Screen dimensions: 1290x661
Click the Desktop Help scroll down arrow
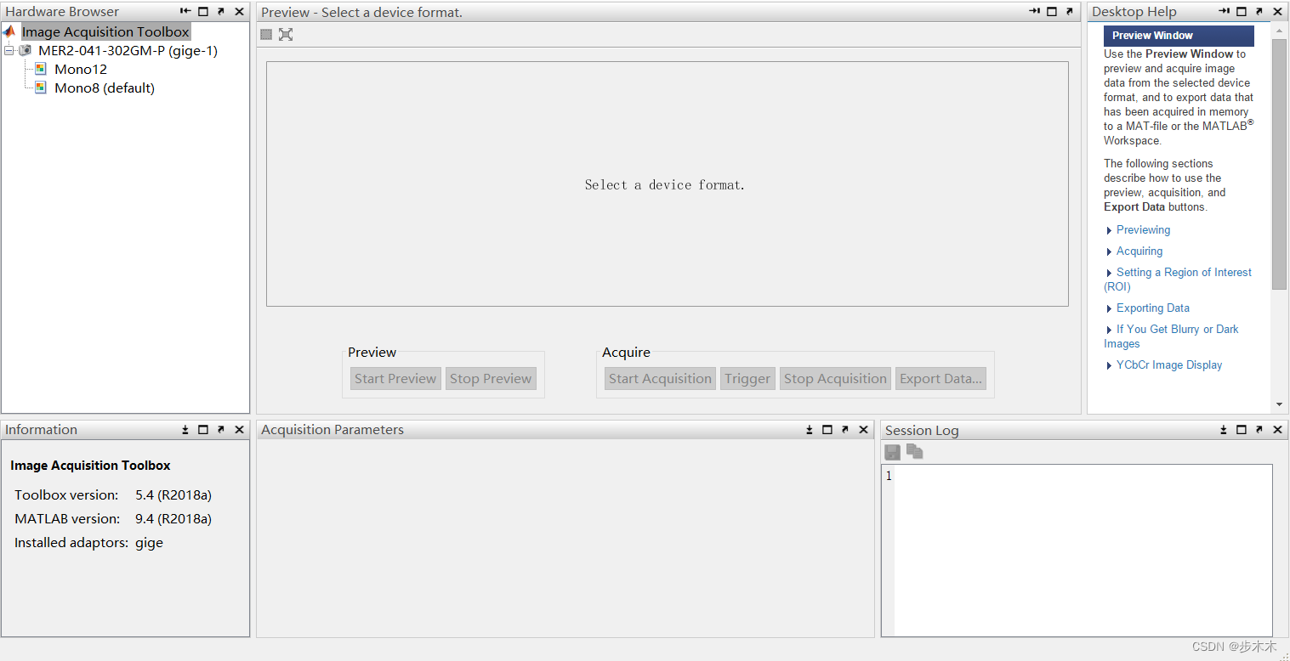coord(1279,405)
